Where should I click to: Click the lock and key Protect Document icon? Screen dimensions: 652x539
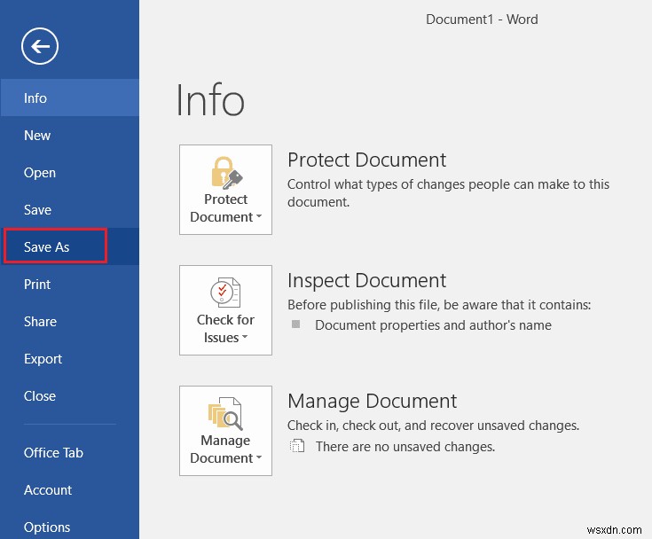point(226,173)
